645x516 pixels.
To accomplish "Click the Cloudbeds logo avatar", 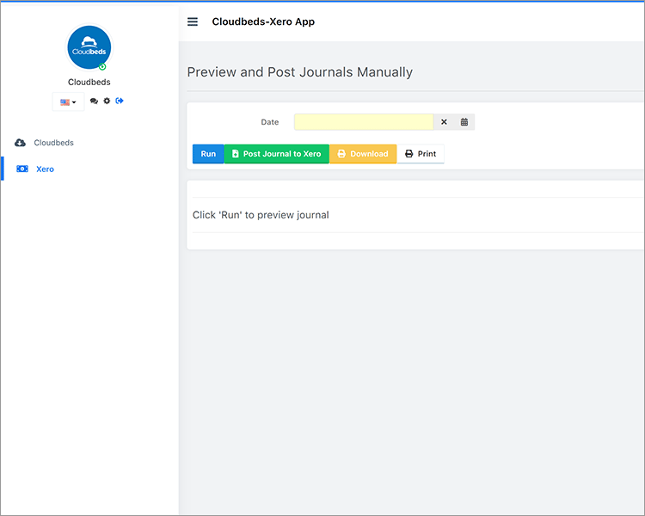I will (89, 47).
